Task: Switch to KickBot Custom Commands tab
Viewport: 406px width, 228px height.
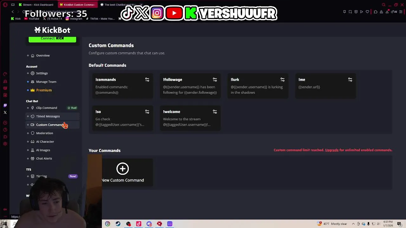Action: (x=77, y=5)
